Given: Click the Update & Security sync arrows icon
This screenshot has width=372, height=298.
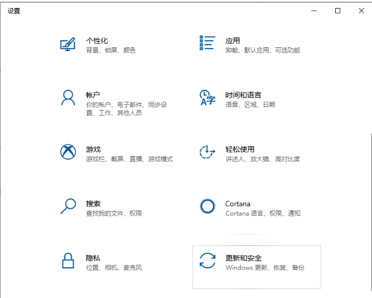Looking at the screenshot, I should (x=207, y=261).
